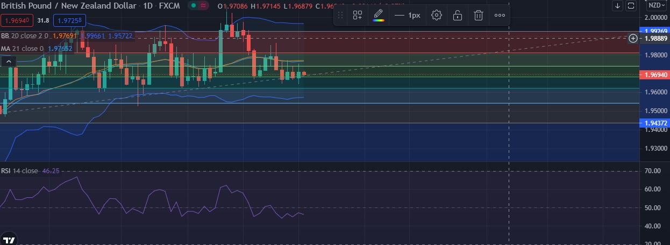Click the O 1.97086 open value

click(233, 6)
